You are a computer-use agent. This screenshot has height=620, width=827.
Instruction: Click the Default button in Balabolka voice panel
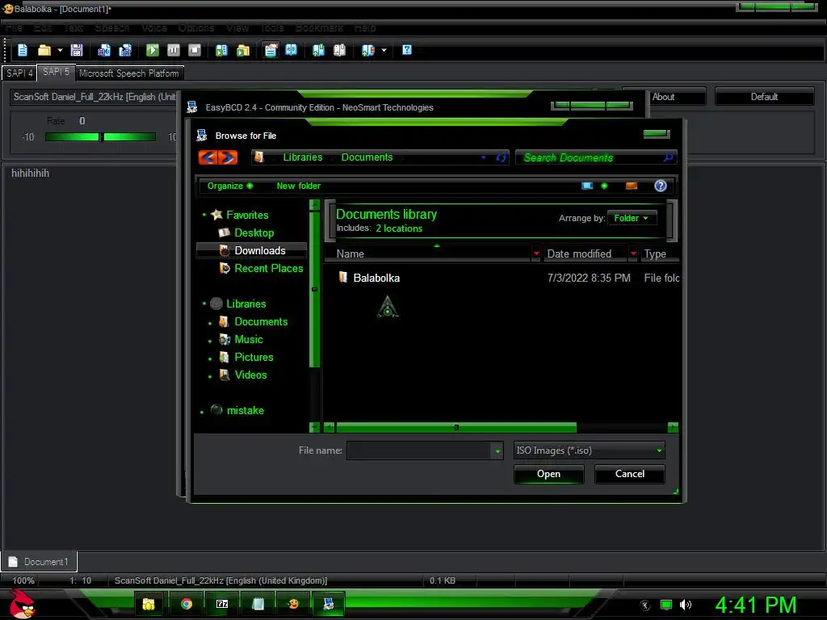tap(764, 97)
